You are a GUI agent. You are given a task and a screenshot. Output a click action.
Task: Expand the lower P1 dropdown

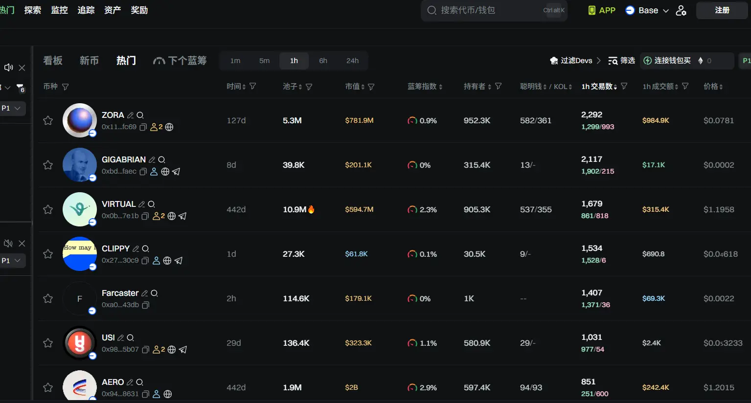pos(12,261)
